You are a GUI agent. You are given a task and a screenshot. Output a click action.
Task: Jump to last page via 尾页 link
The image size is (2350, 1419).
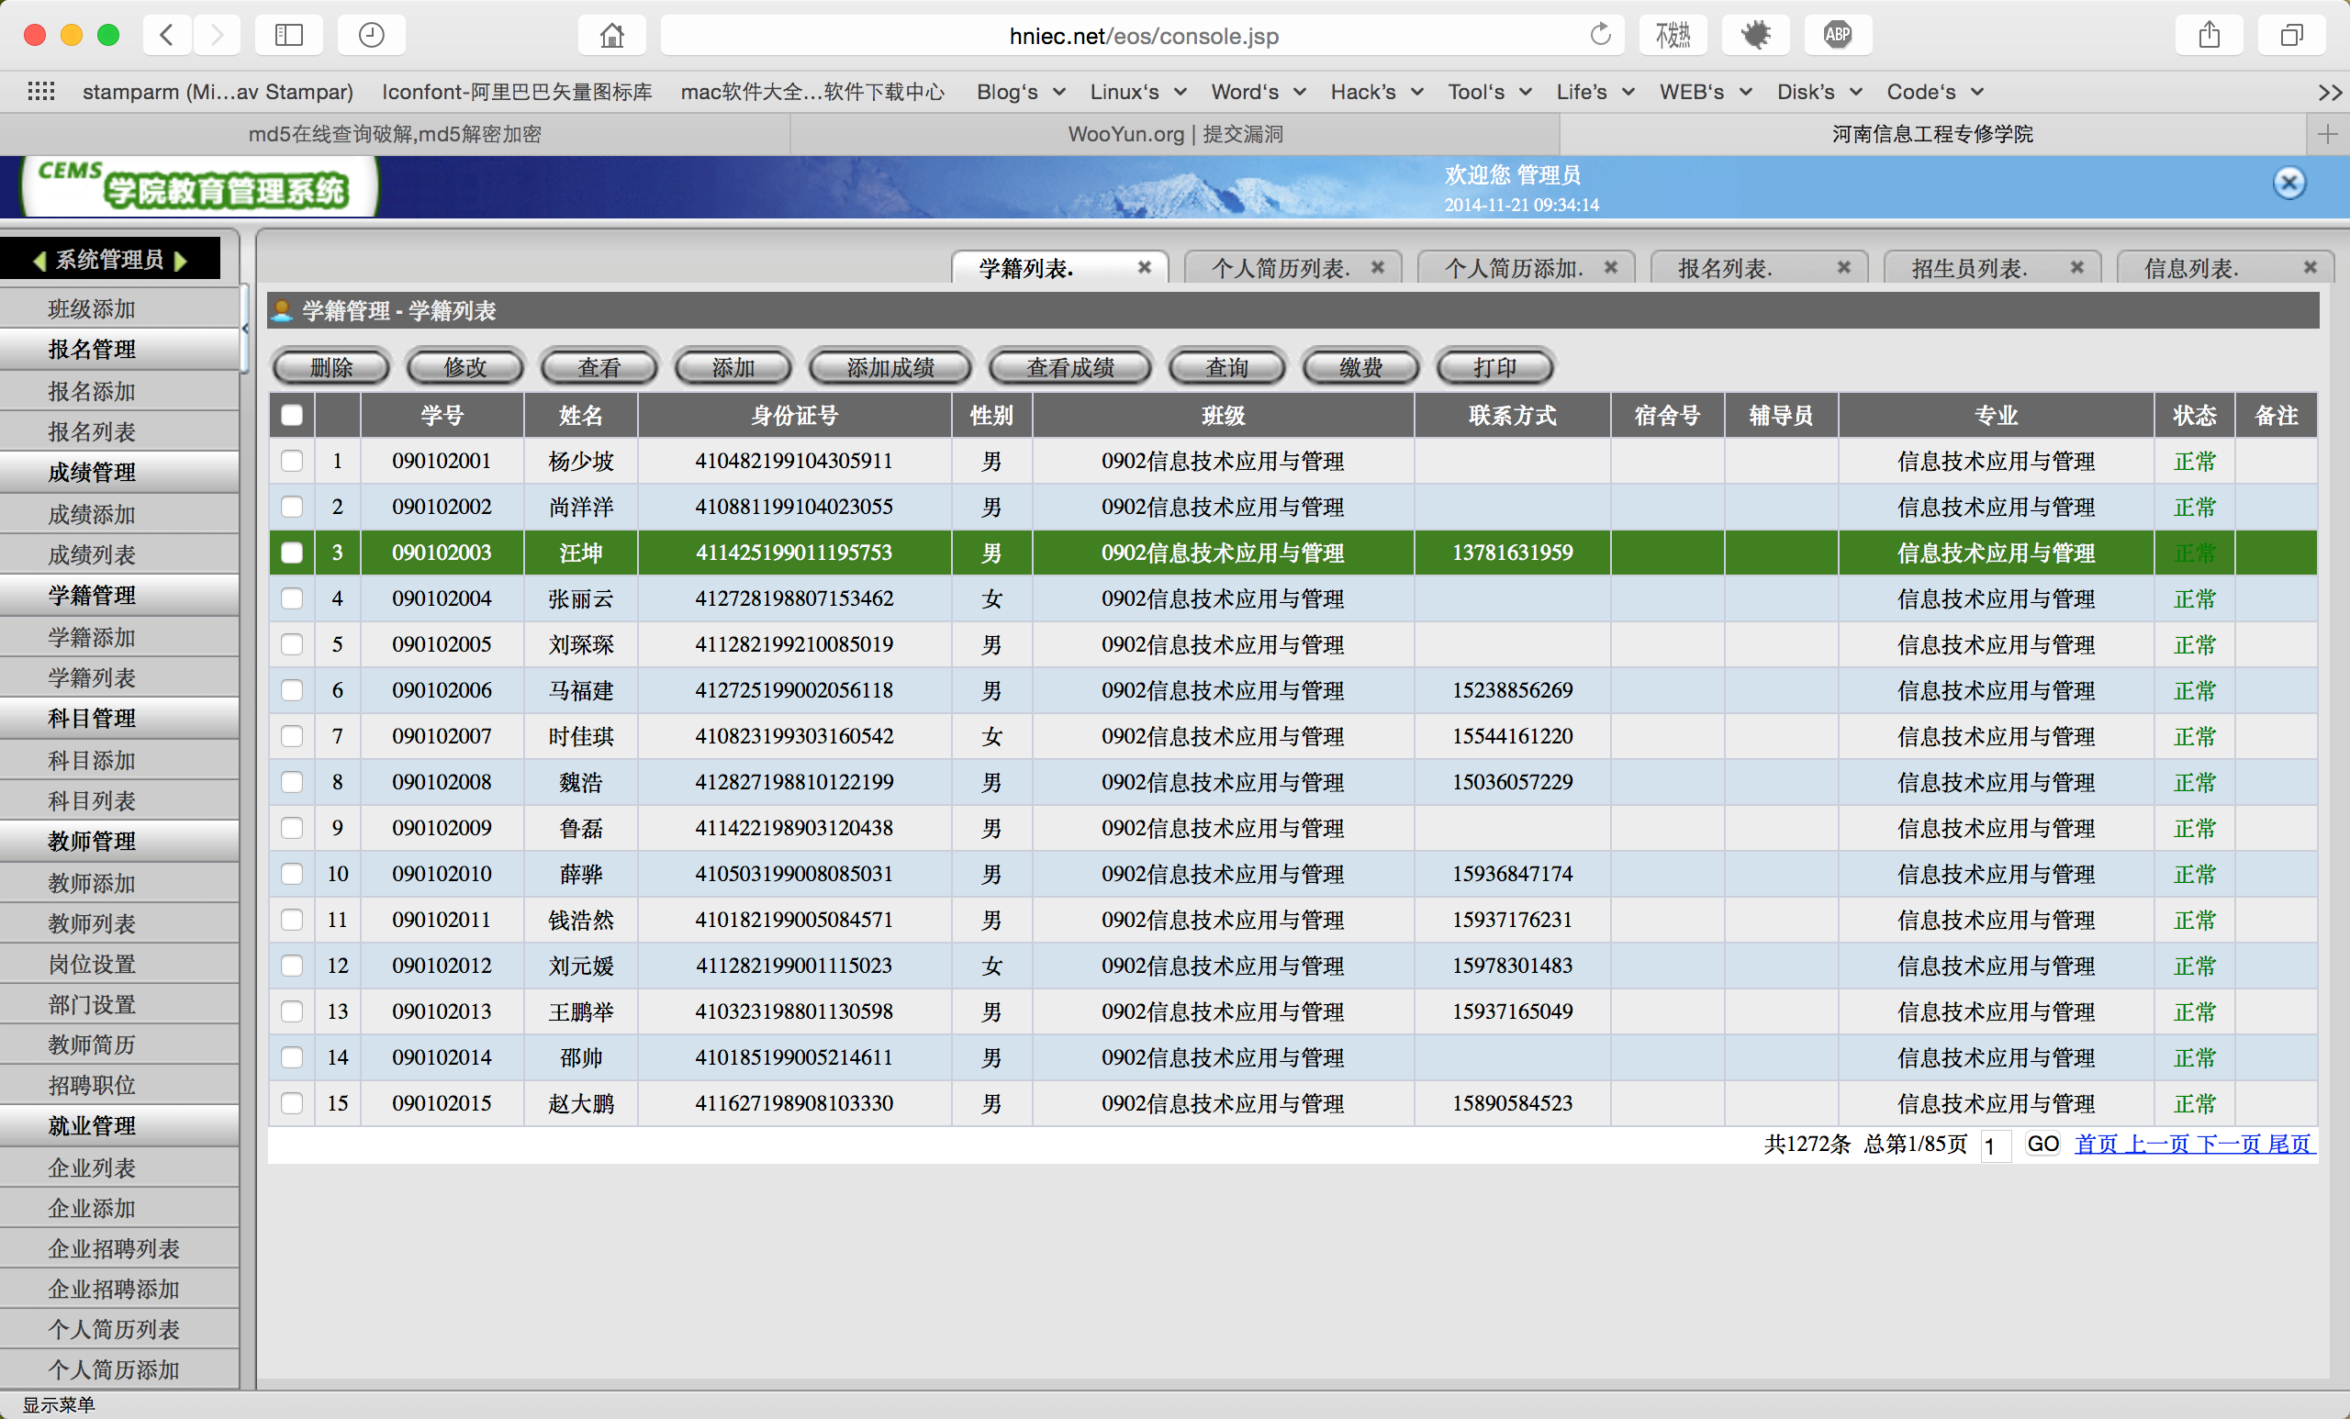pos(2289,1144)
